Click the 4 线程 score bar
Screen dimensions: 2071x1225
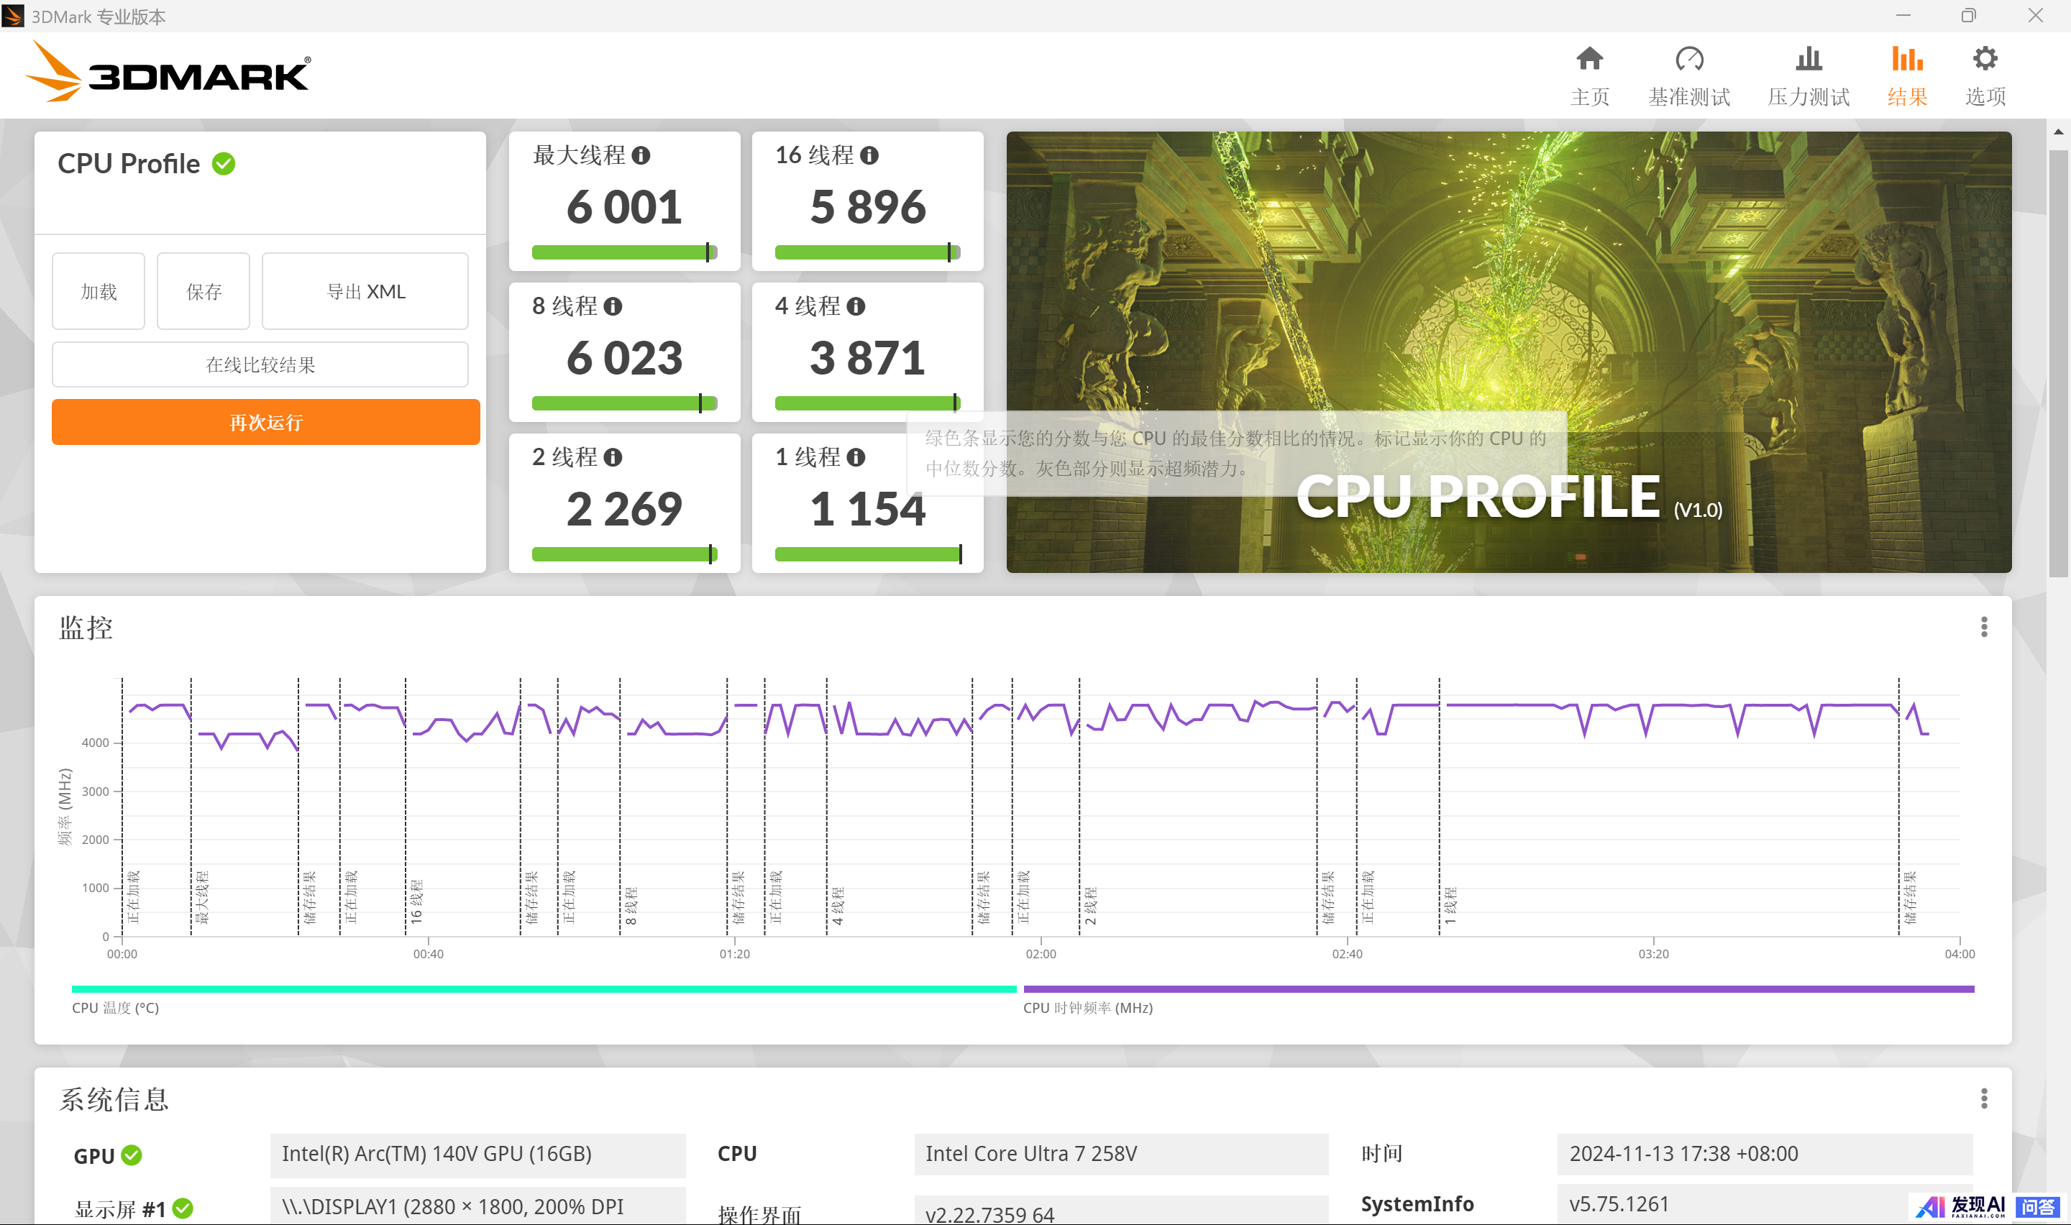pos(867,403)
